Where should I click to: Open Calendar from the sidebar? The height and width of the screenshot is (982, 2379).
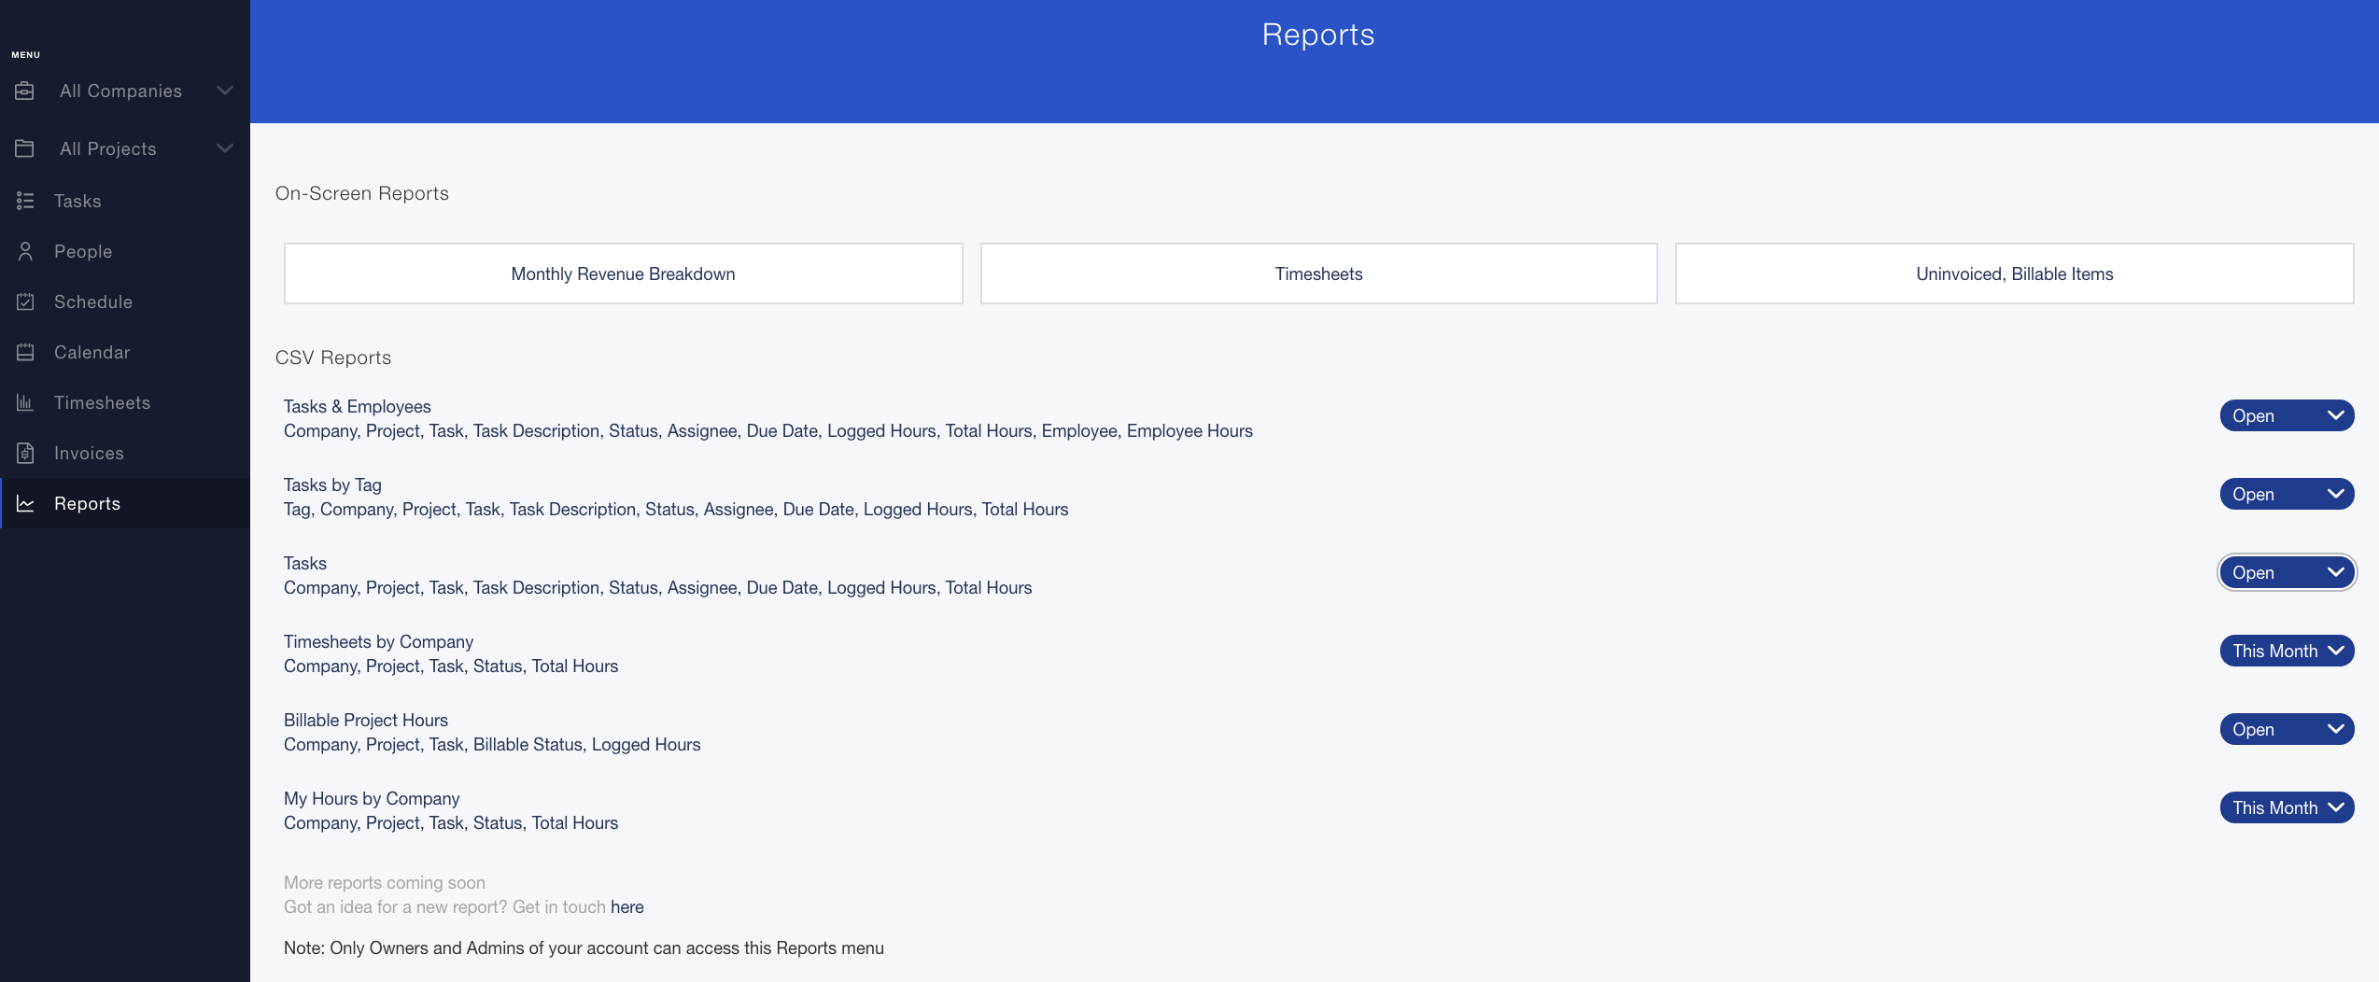coord(125,352)
